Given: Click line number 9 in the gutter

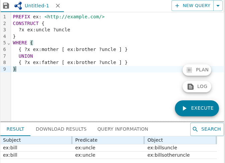Looking at the screenshot, I should 5,69.
